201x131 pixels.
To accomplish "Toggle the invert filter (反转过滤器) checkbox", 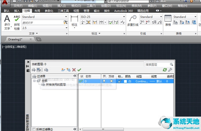I will click(x=34, y=129).
